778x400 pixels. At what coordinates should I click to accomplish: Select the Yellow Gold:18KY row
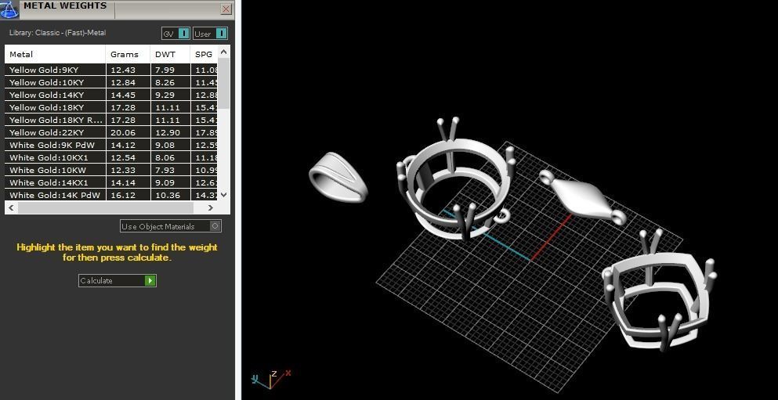tap(111, 107)
